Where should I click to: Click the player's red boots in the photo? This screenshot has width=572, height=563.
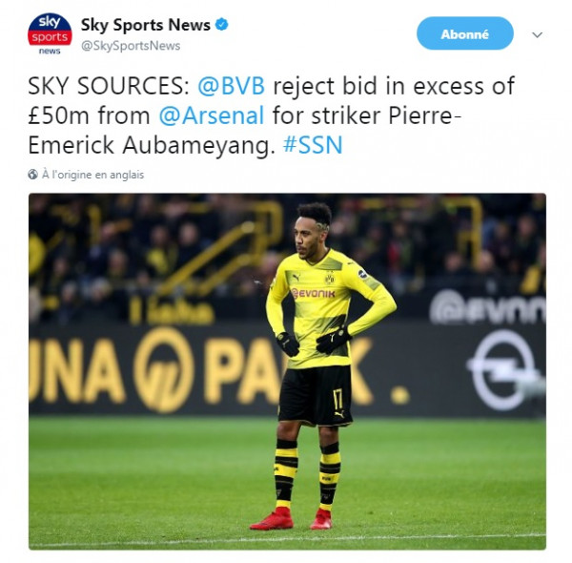click(291, 519)
